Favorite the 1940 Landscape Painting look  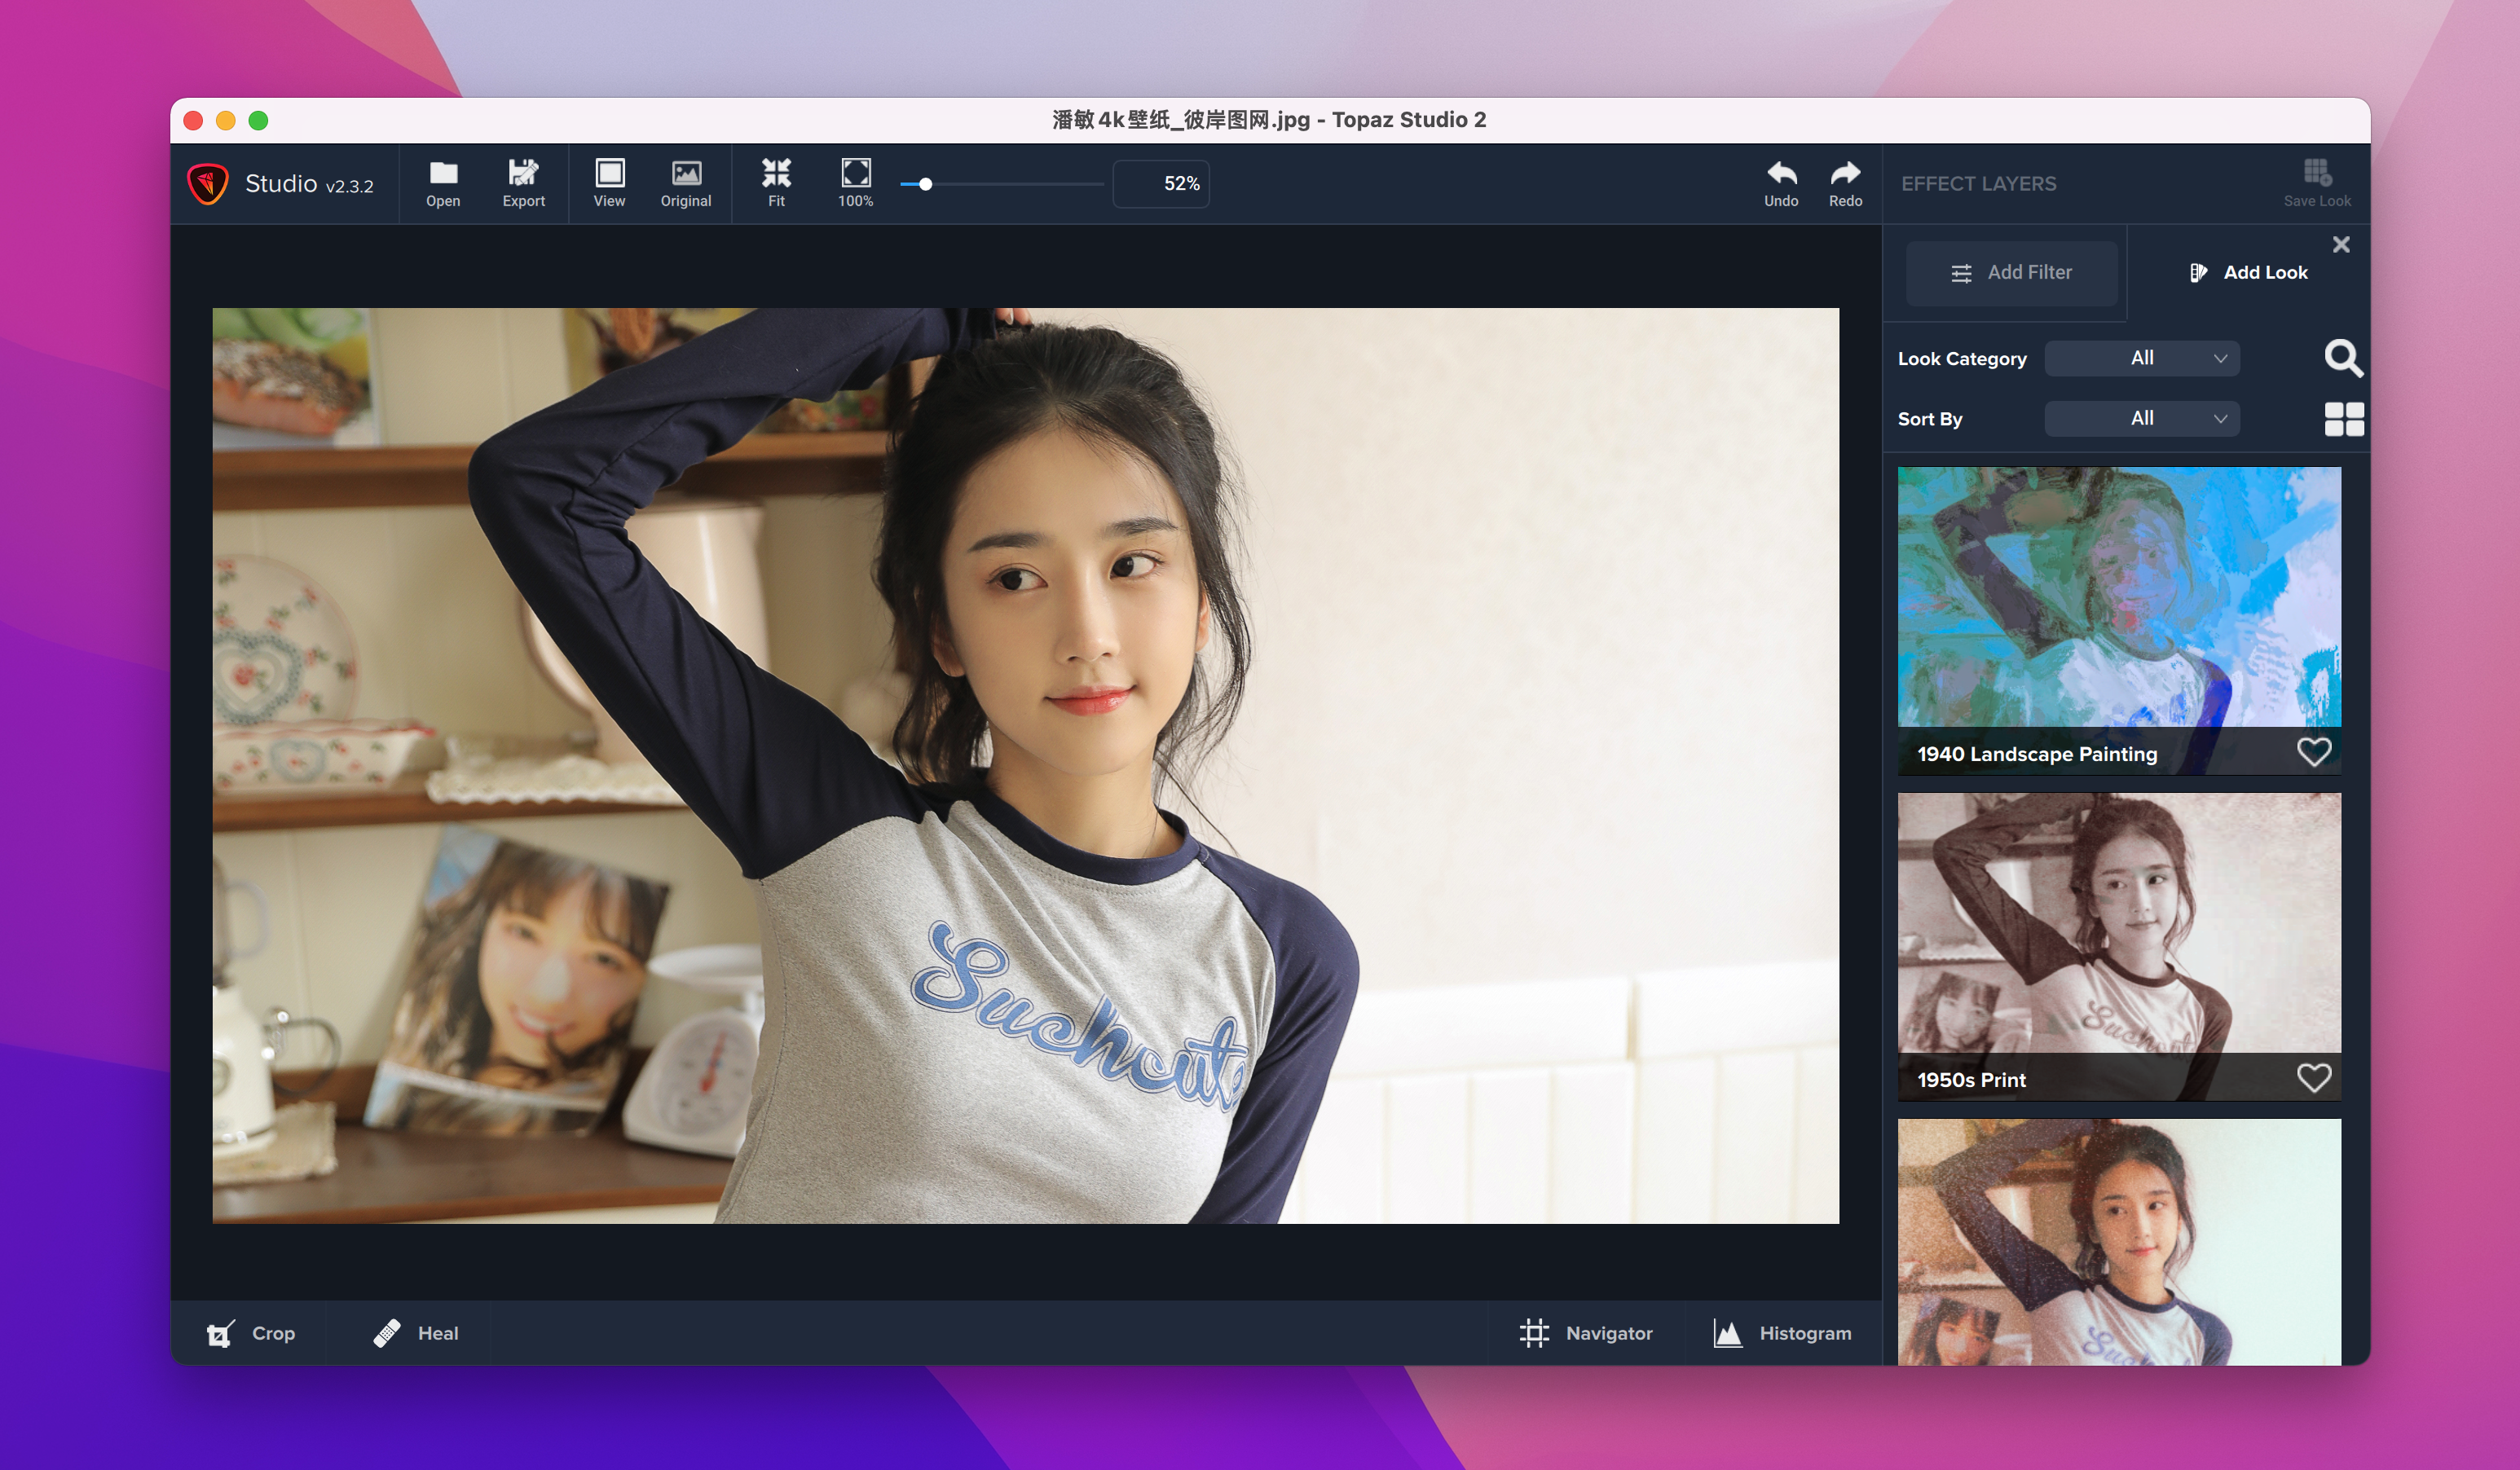(2313, 752)
